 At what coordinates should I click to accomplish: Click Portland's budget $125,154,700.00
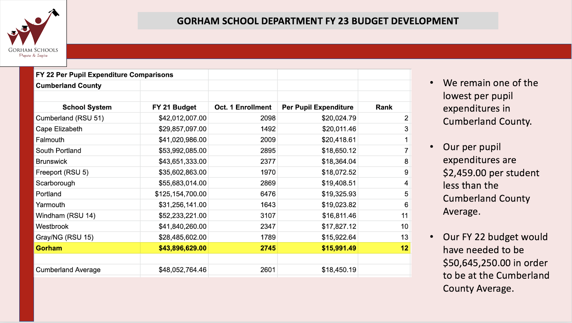click(181, 194)
